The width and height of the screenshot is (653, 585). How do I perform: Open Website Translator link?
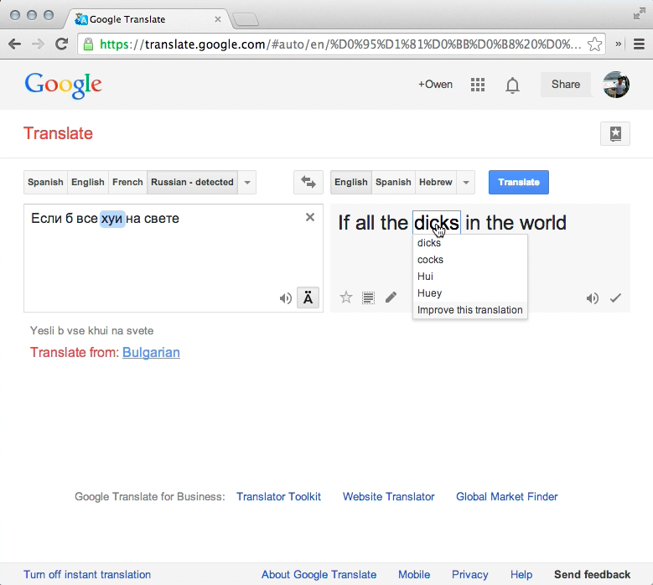tap(389, 496)
